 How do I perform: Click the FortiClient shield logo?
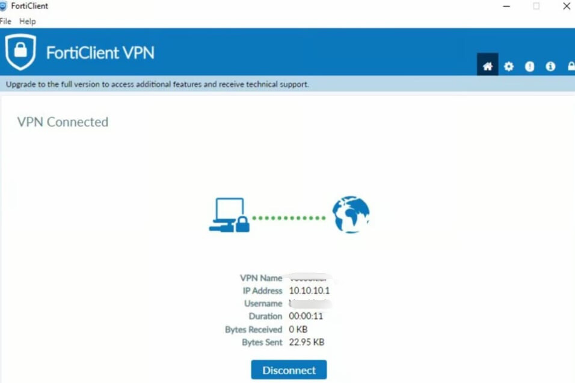tap(20, 52)
